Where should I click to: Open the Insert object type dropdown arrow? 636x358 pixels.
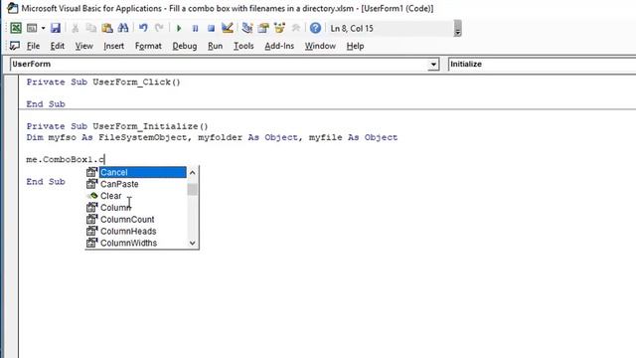click(x=43, y=28)
